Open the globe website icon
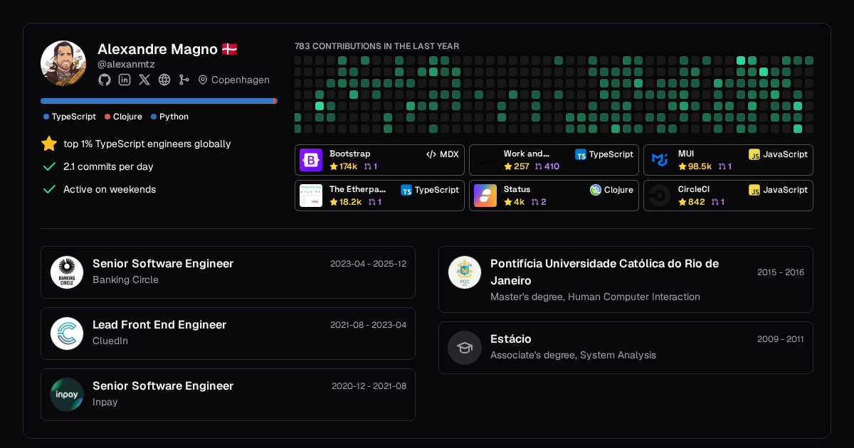The width and height of the screenshot is (854, 448). (164, 80)
